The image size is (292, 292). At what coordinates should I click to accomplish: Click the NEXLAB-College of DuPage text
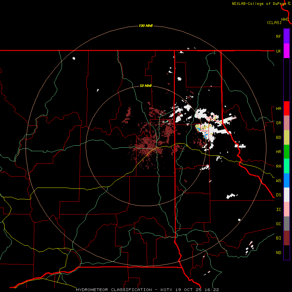pos(259,4)
